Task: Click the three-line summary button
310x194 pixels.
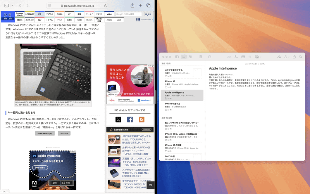Action: [x=64, y=133]
